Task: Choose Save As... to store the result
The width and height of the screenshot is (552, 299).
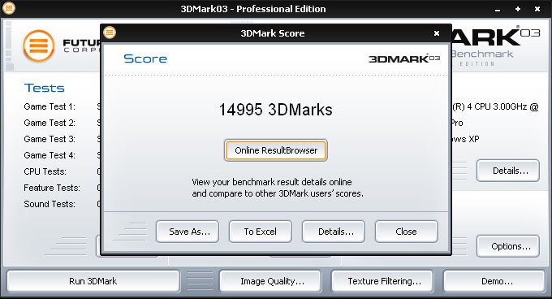Action: coord(188,232)
